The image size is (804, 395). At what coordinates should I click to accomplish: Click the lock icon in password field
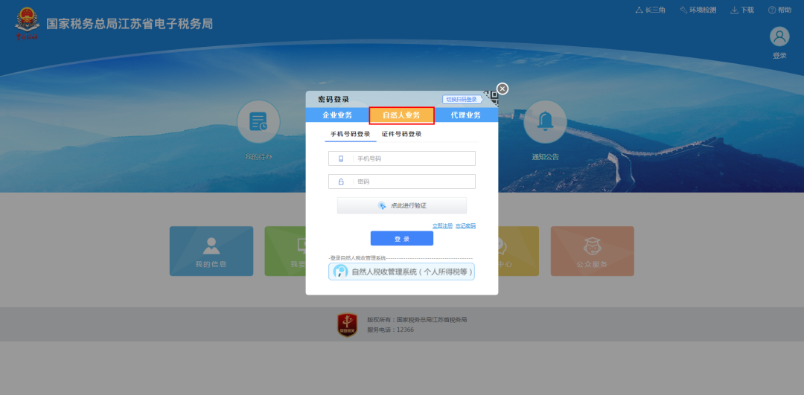click(341, 182)
